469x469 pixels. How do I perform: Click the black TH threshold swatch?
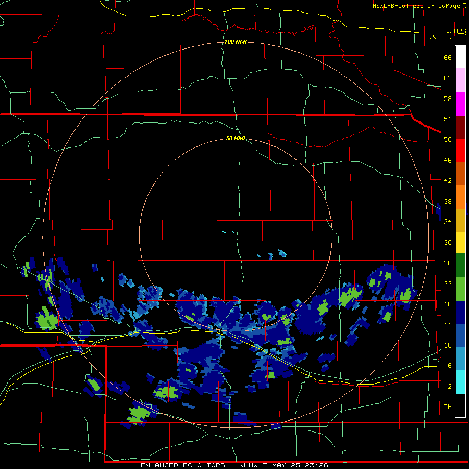click(460, 405)
